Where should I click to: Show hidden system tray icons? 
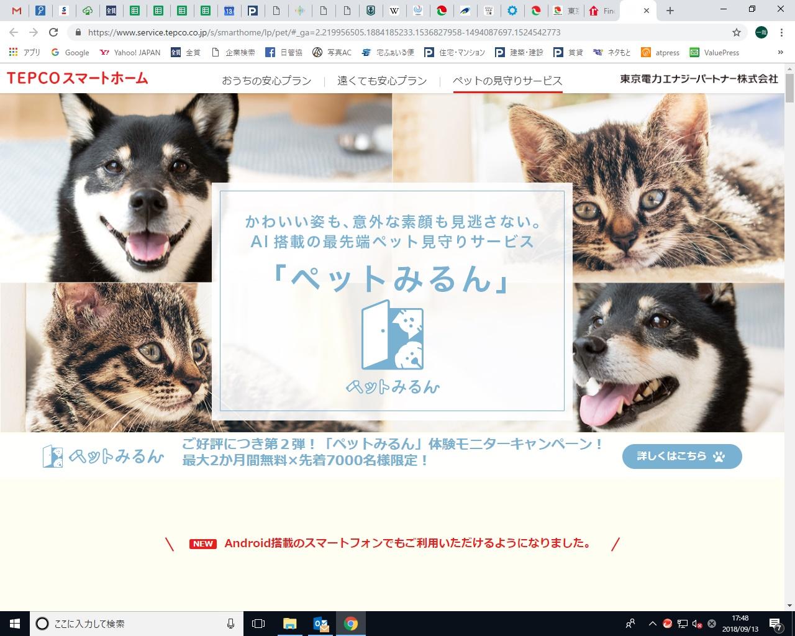[652, 624]
